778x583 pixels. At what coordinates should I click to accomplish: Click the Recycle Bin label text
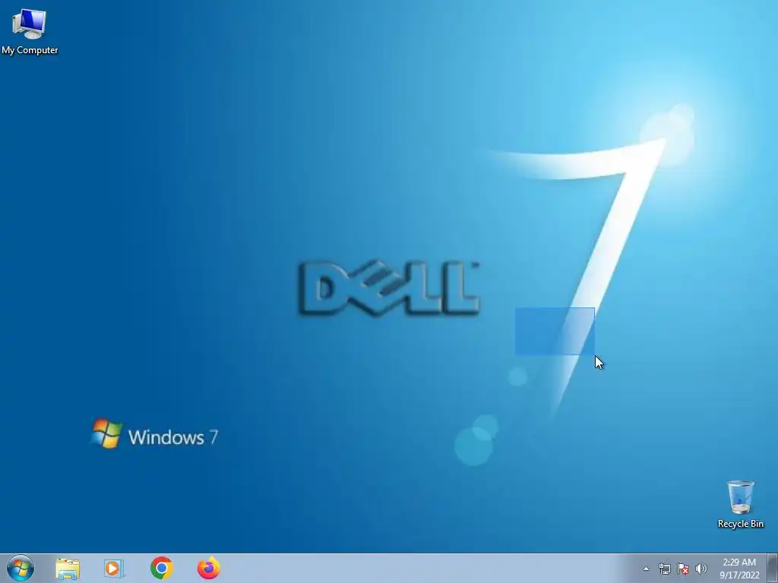740,524
